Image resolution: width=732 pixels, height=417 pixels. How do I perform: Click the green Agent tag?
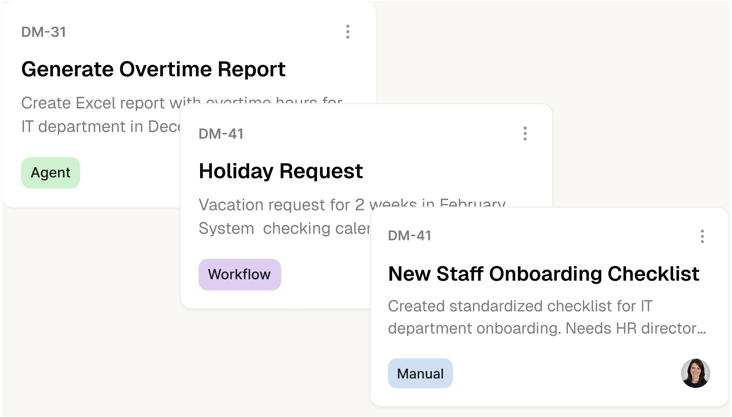51,173
